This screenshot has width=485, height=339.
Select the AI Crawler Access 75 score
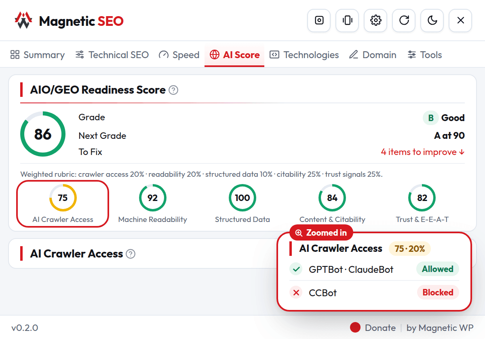point(63,204)
